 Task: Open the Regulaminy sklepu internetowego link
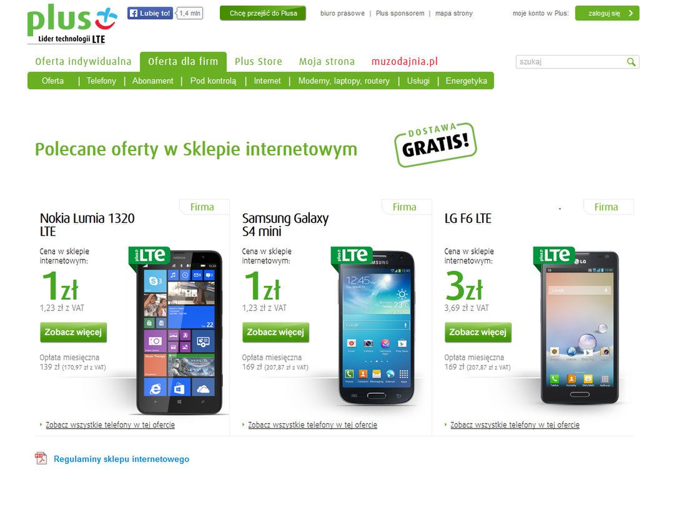[121, 459]
